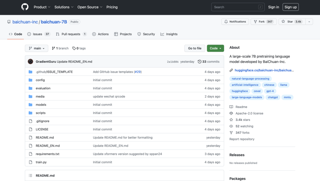320x181 pixels.
Task: Click the Notifications button
Action: click(235, 22)
